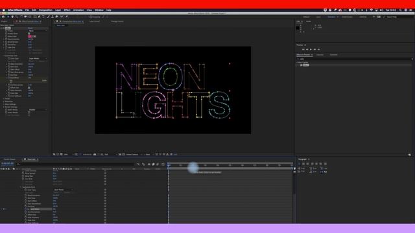
Task: Jump to first frame in Preview panel
Action: [303, 49]
